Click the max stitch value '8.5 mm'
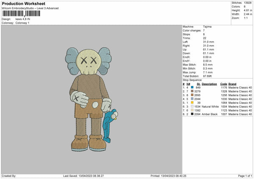254x179 pixels. 208,65
